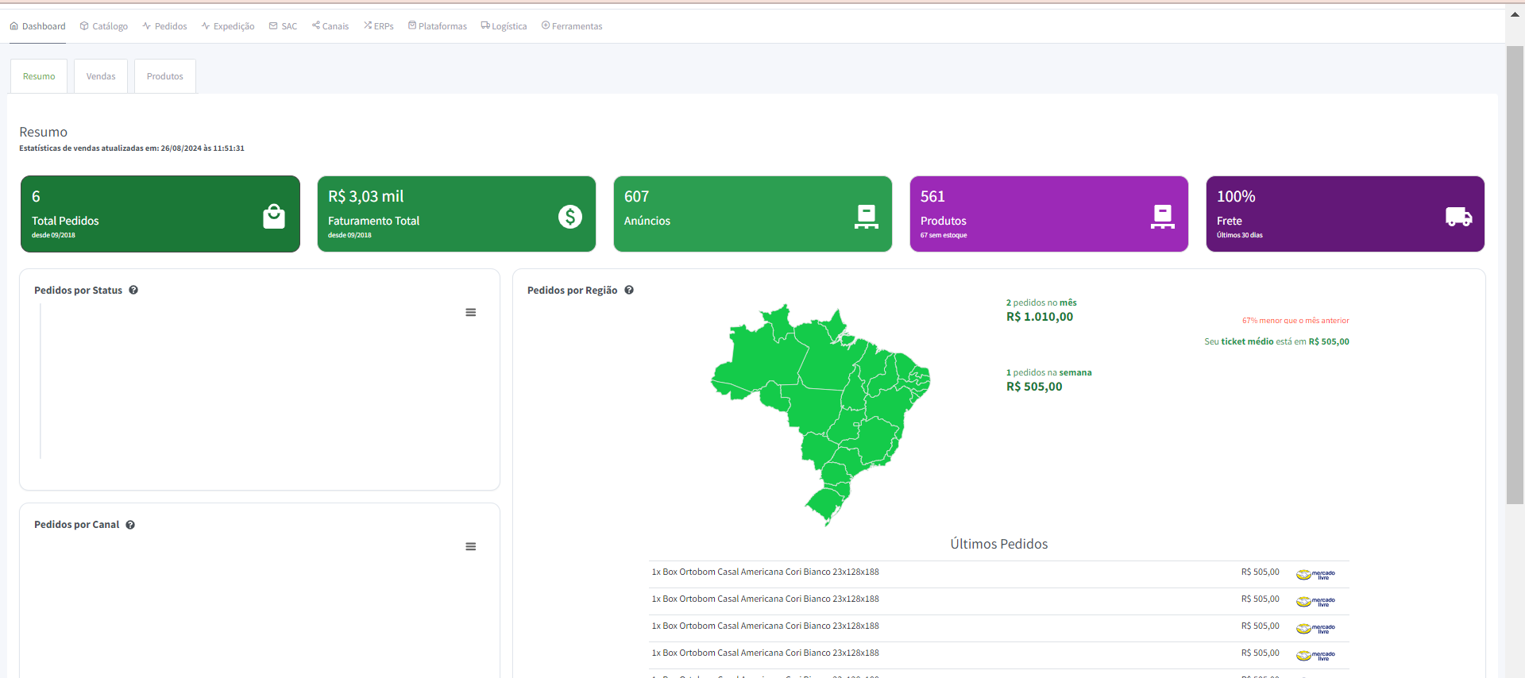Switch to the Produtos tab

click(165, 76)
